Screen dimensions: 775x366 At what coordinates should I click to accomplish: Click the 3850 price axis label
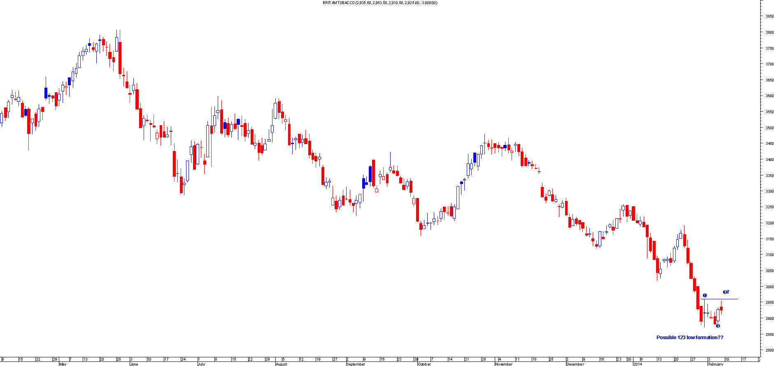[x=769, y=16]
